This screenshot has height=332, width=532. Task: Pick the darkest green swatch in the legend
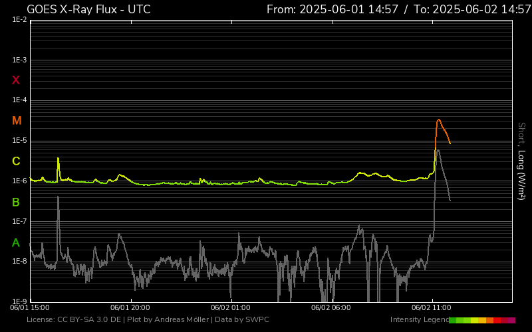(x=452, y=320)
